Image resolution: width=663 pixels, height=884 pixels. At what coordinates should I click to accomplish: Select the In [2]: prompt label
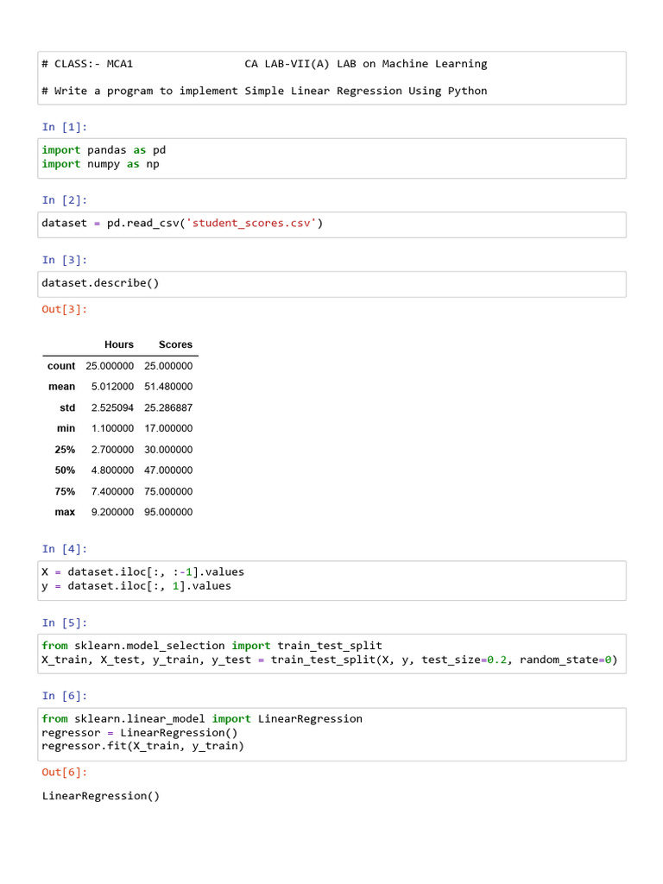[x=65, y=200]
